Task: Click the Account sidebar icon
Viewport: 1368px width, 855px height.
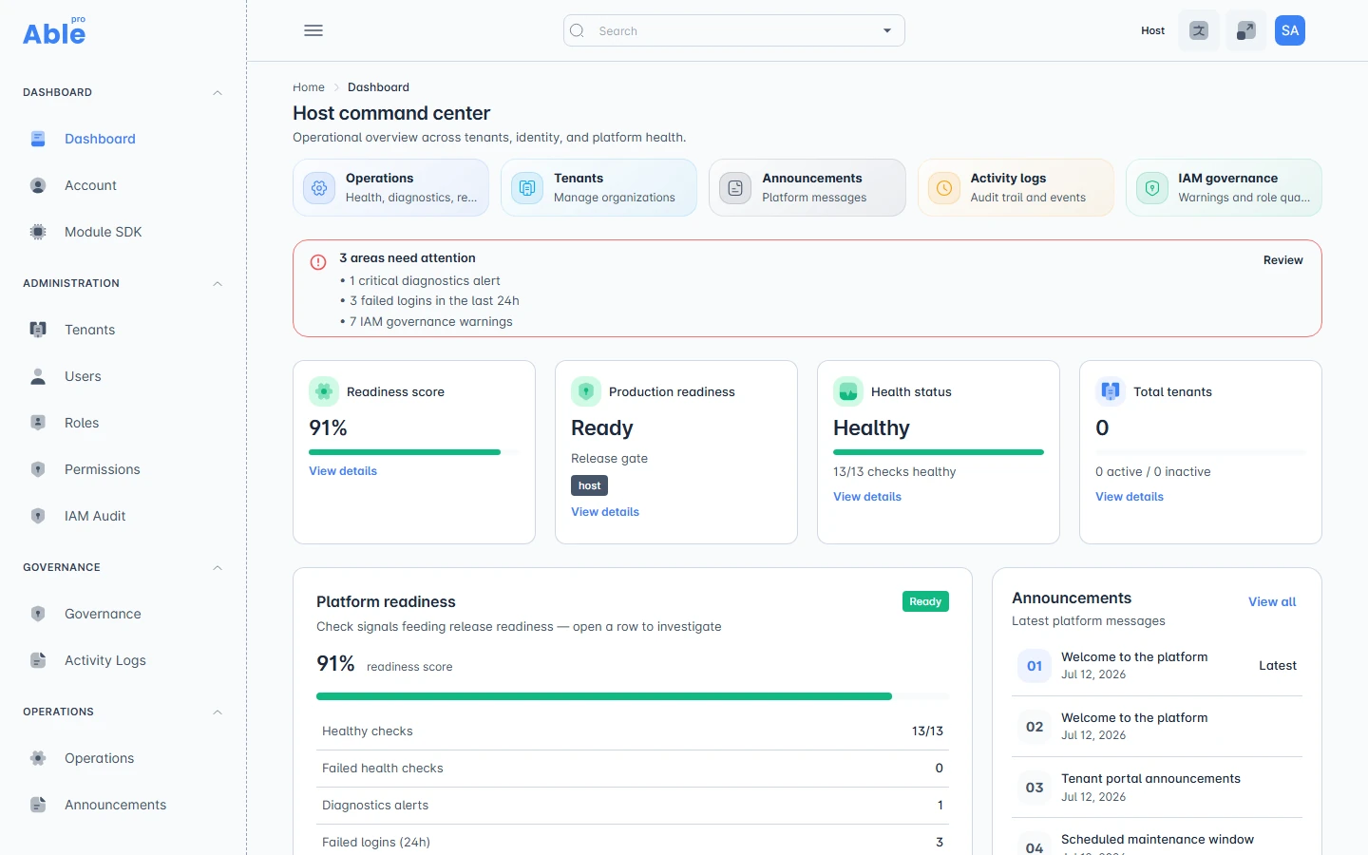Action: (38, 185)
